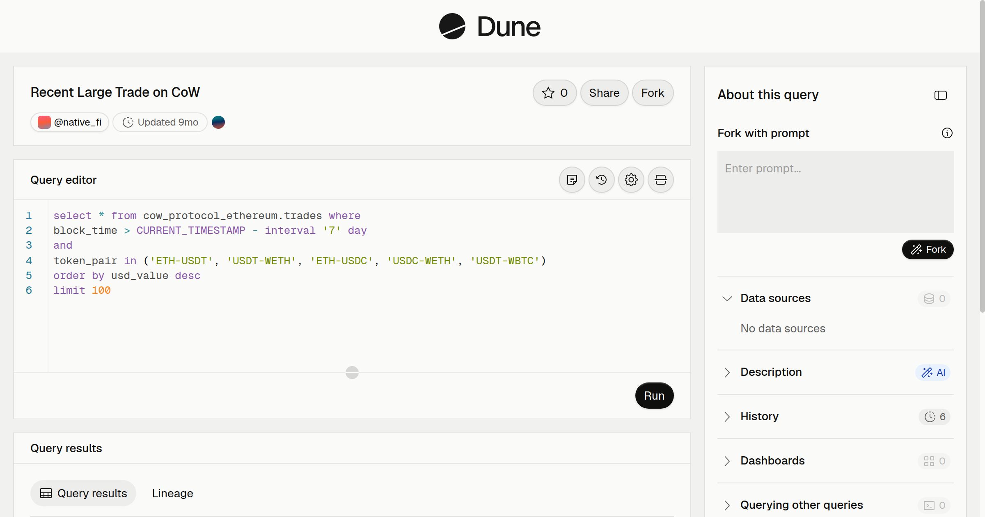Screen dimensions: 985x517
Task: Click the 'Recent Large Trade on CoW' title
Action: (115, 92)
